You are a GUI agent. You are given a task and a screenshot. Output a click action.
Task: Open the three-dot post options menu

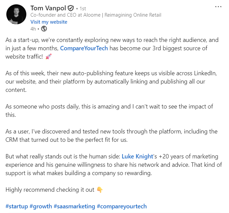coord(218,6)
